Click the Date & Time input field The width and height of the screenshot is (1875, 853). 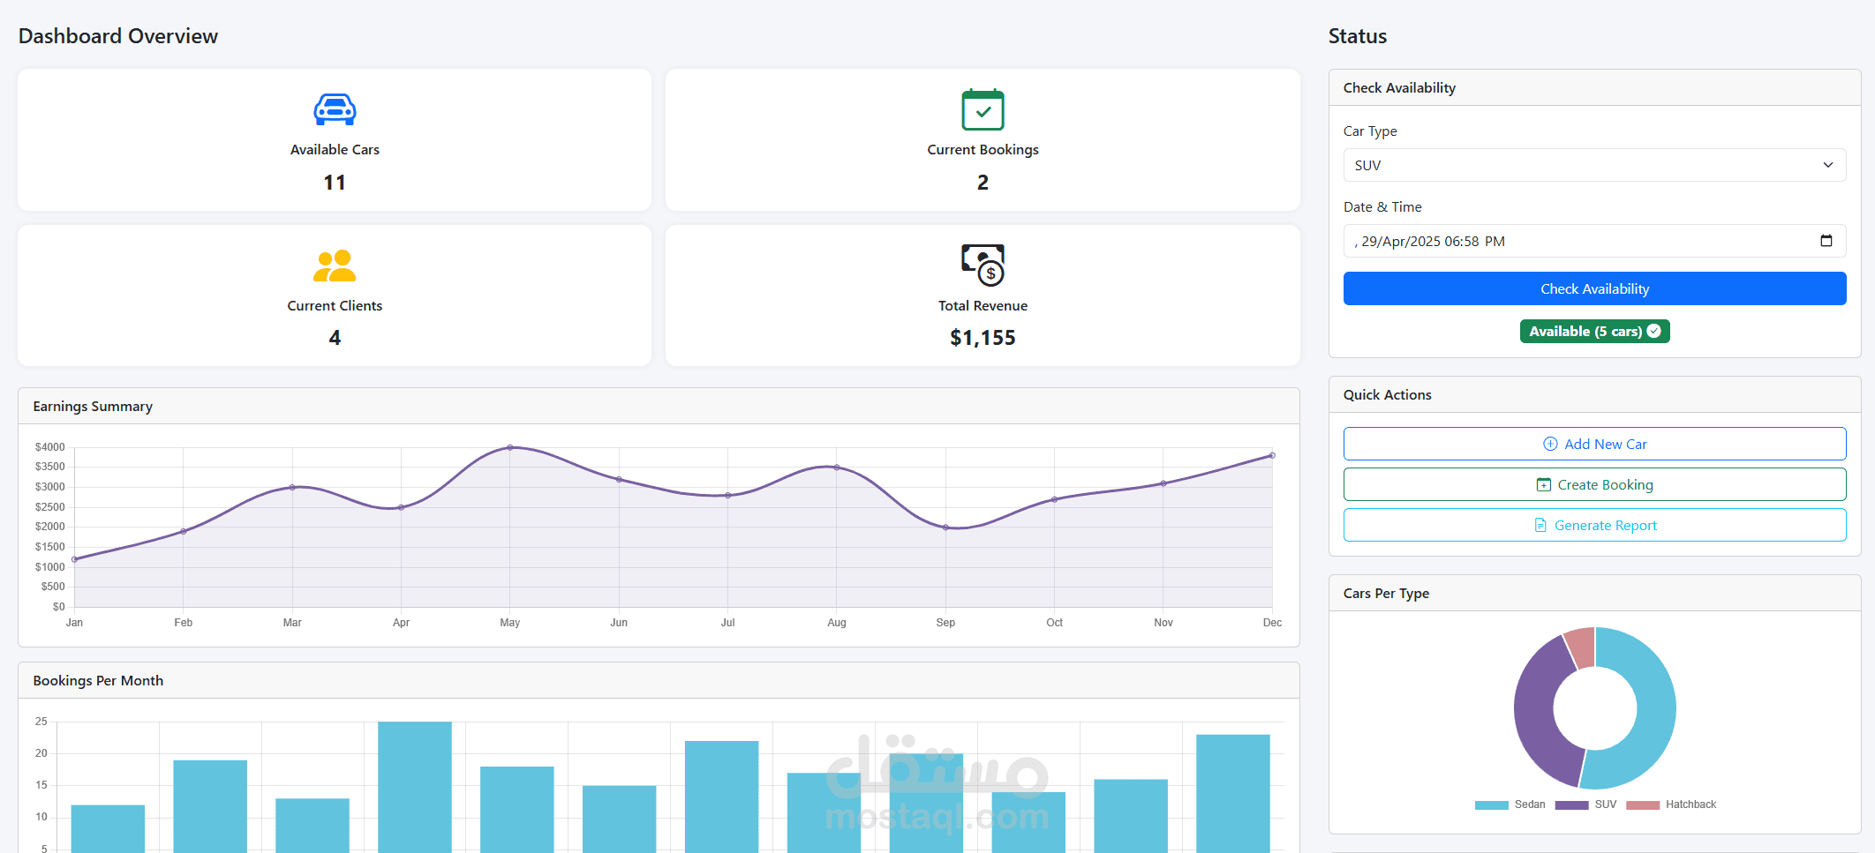click(1594, 241)
